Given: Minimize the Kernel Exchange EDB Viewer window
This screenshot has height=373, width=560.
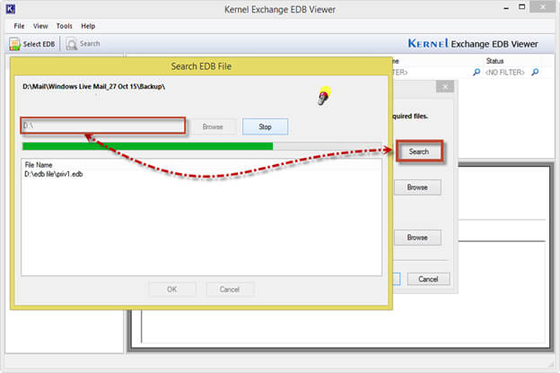Looking at the screenshot, I should pos(506,8).
